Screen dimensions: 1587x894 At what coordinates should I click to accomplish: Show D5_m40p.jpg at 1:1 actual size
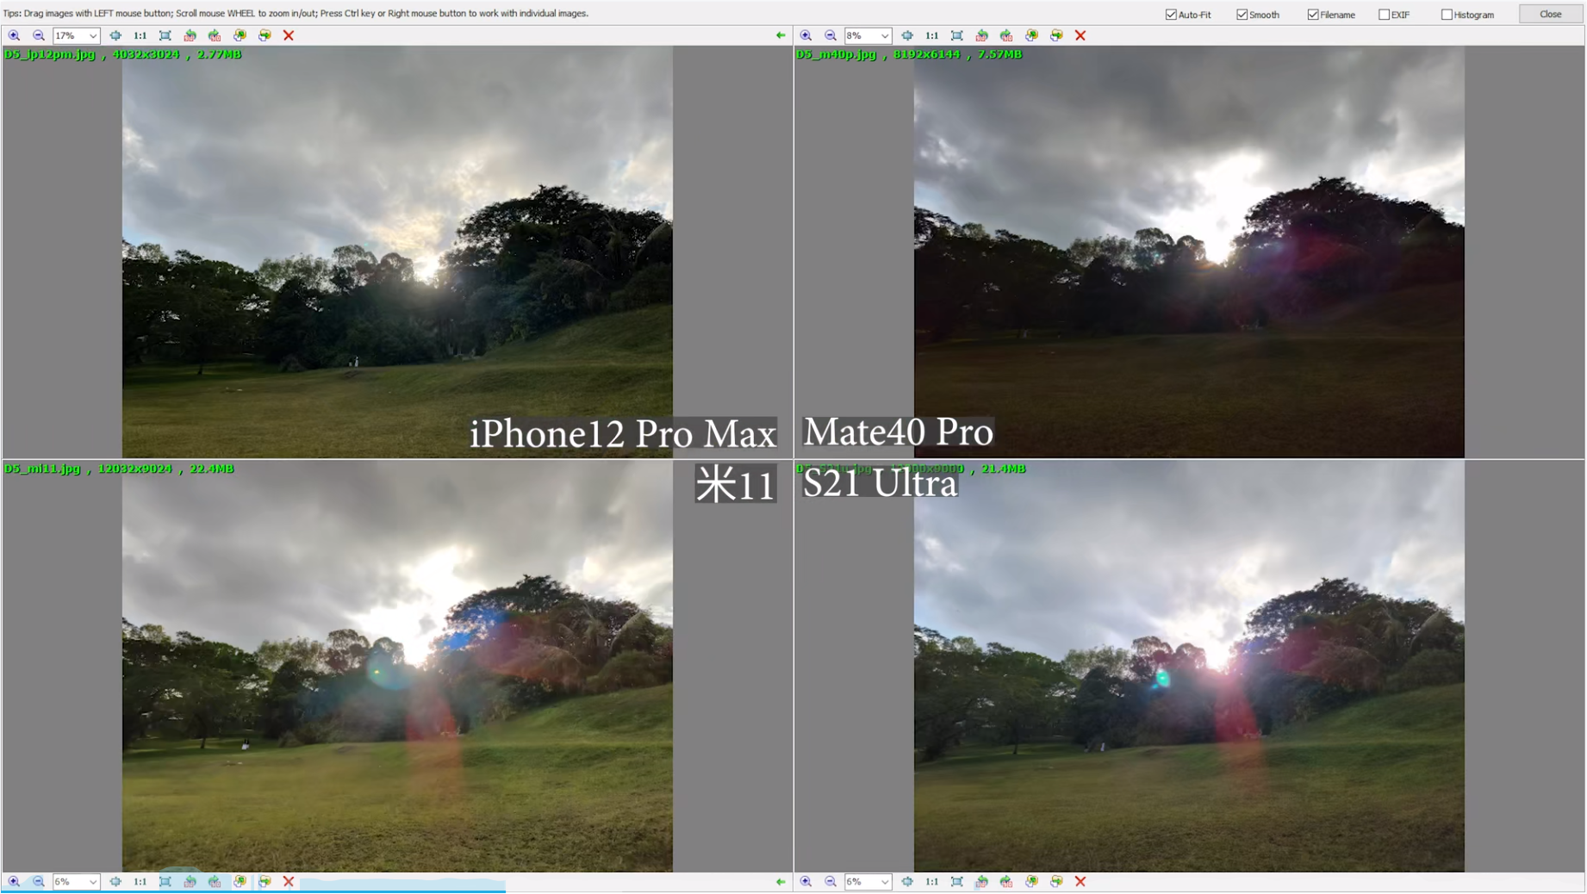click(931, 35)
